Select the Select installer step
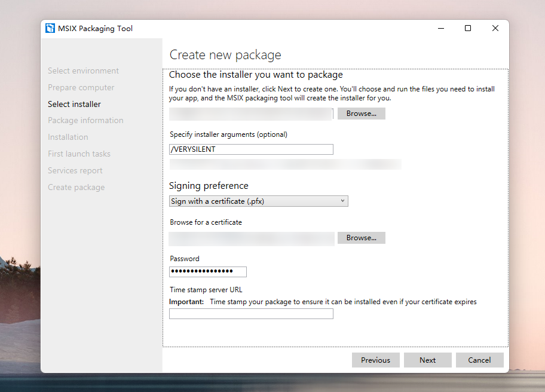The width and height of the screenshot is (545, 392). tap(74, 104)
